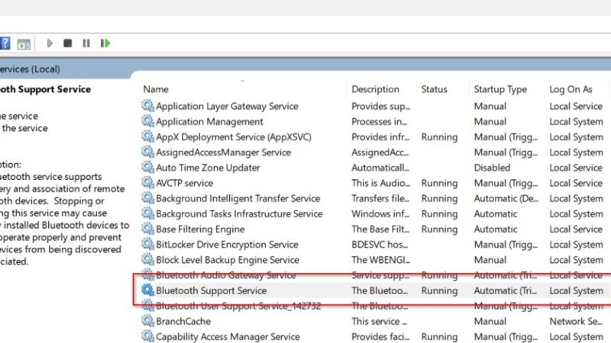
Task: Click the gear icon for Base Filtering Engine
Action: pos(147,228)
